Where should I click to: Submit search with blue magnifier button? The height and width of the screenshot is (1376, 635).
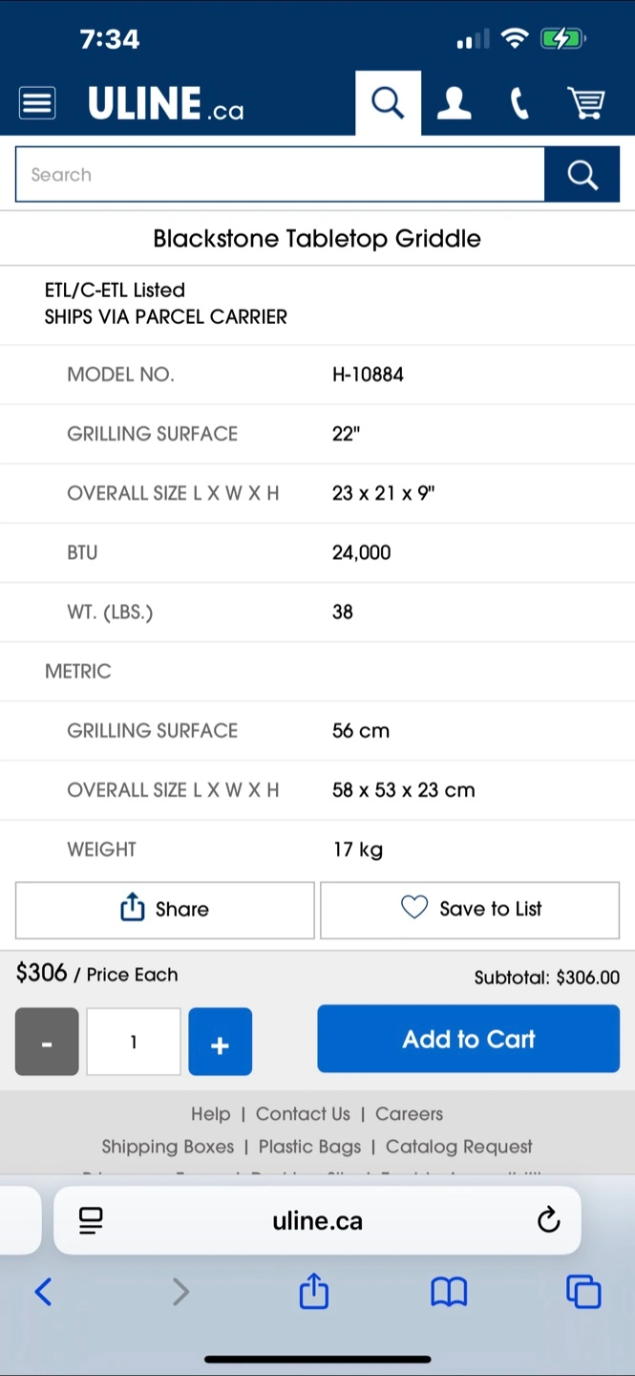coord(582,175)
